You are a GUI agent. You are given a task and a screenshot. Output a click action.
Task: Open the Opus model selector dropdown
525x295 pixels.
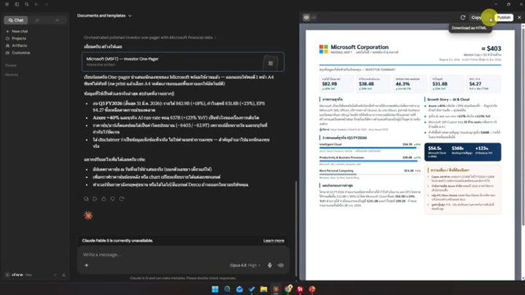pos(245,265)
